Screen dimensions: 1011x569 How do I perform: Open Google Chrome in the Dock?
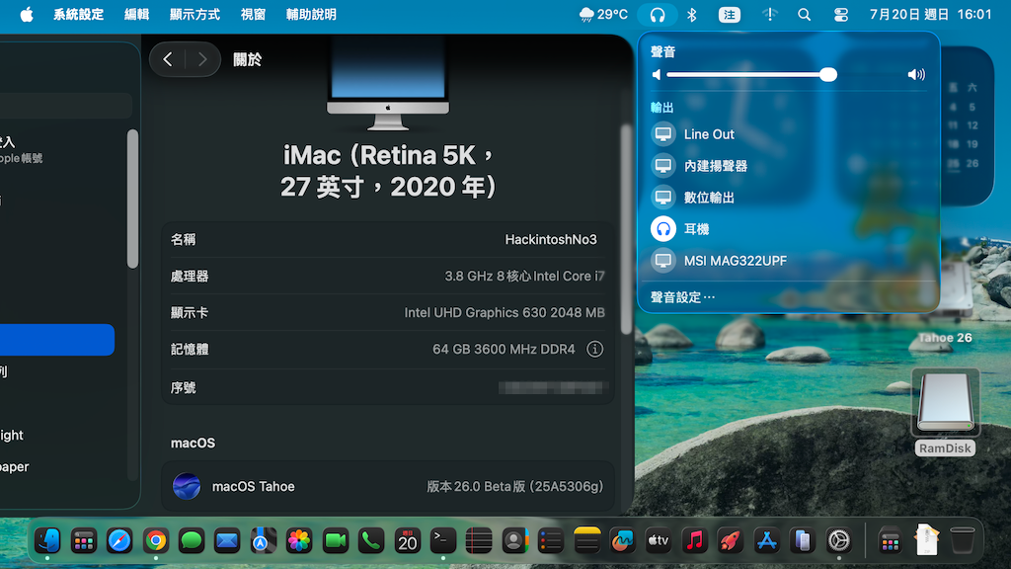(155, 540)
